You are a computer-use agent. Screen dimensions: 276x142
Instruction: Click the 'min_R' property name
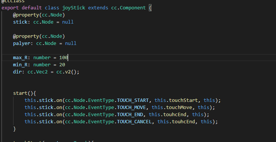pyautogui.click(x=20, y=65)
